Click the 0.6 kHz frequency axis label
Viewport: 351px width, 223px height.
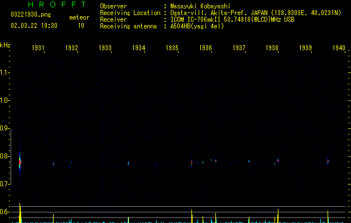tap(4, 212)
